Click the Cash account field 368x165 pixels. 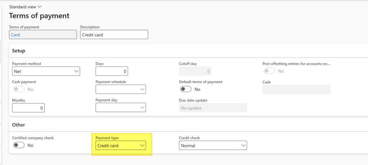(x=296, y=89)
